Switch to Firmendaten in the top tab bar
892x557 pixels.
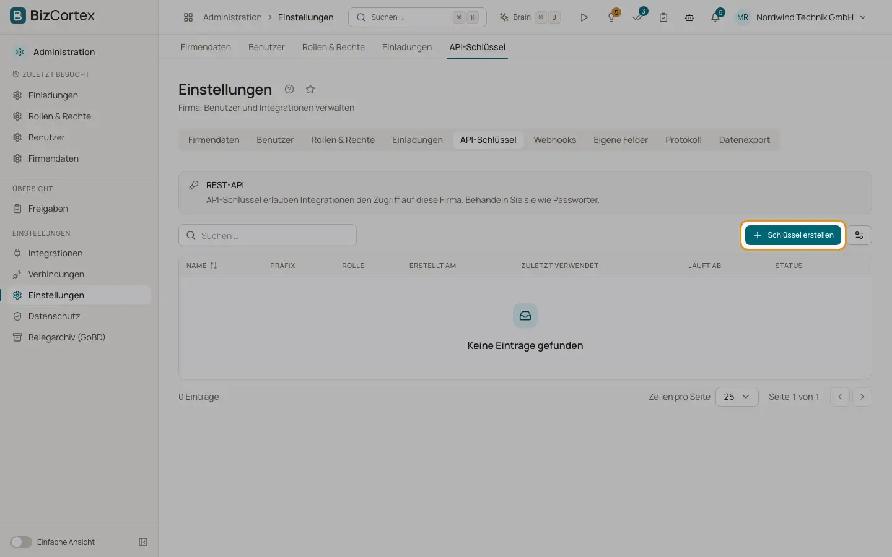coord(206,47)
